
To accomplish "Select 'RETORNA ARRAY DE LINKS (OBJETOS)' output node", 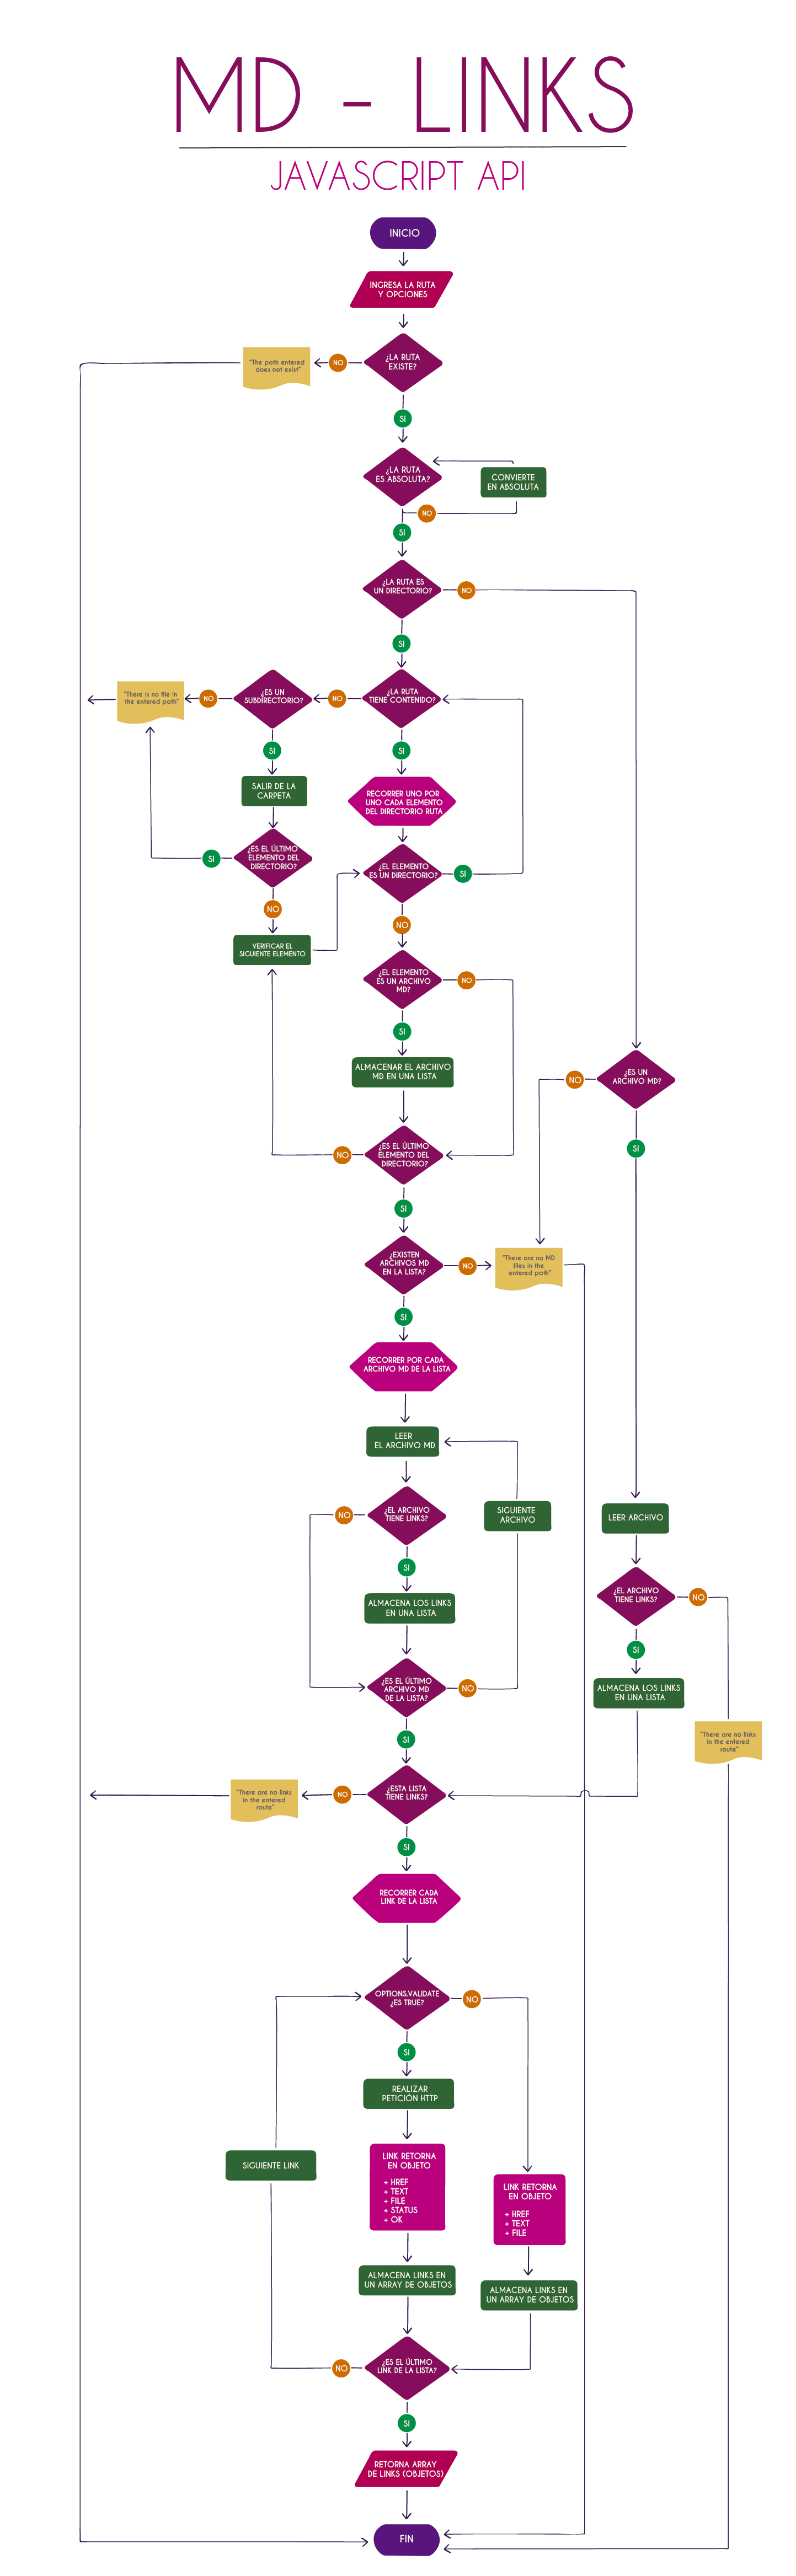I will (x=406, y=2468).
